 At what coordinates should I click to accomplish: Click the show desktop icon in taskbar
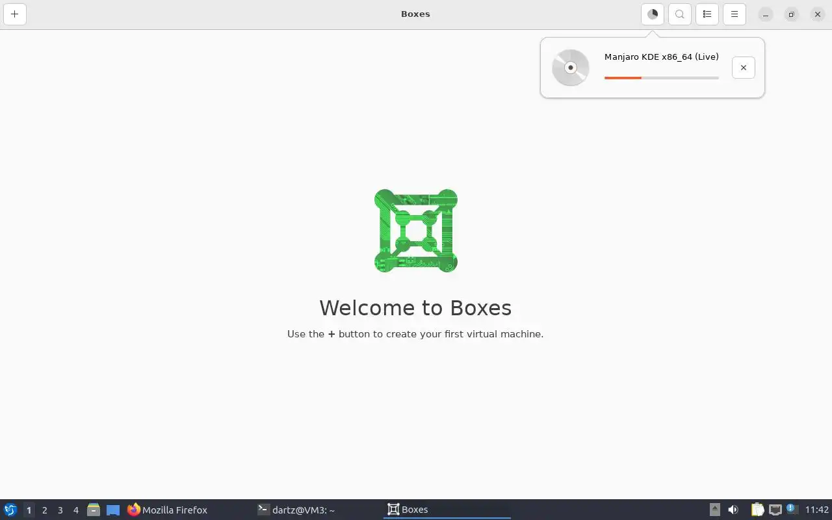click(113, 510)
